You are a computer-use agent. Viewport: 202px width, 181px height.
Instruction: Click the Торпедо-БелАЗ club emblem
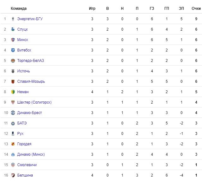coord(13,61)
